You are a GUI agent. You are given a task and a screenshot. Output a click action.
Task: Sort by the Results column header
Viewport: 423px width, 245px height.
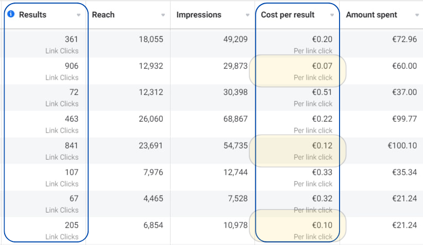coord(32,14)
